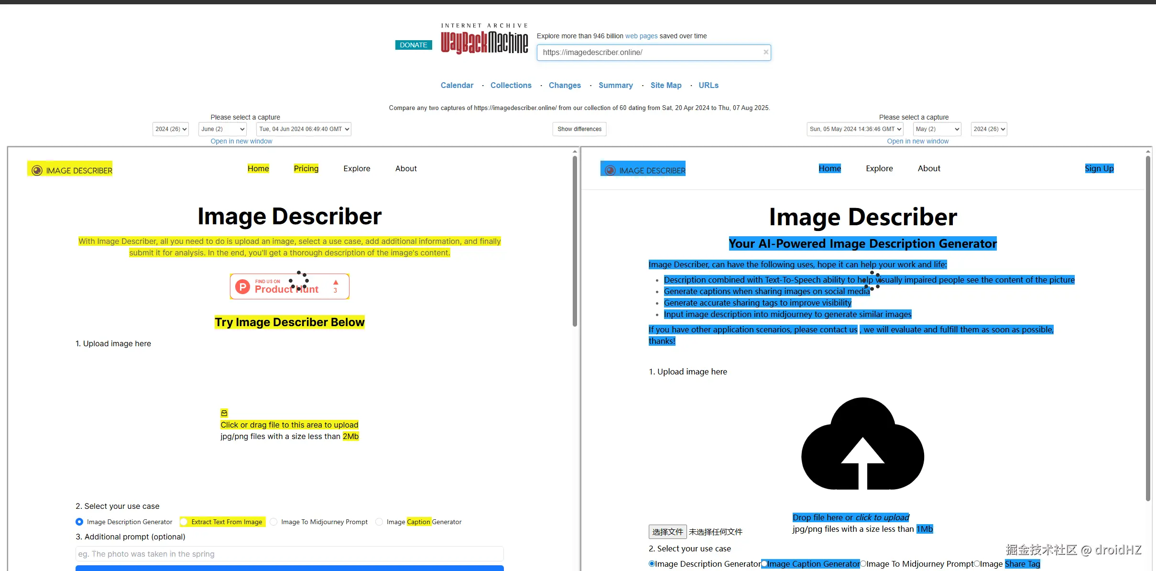
Task: Click the Image Describer logo in left capture
Action: (x=70, y=170)
